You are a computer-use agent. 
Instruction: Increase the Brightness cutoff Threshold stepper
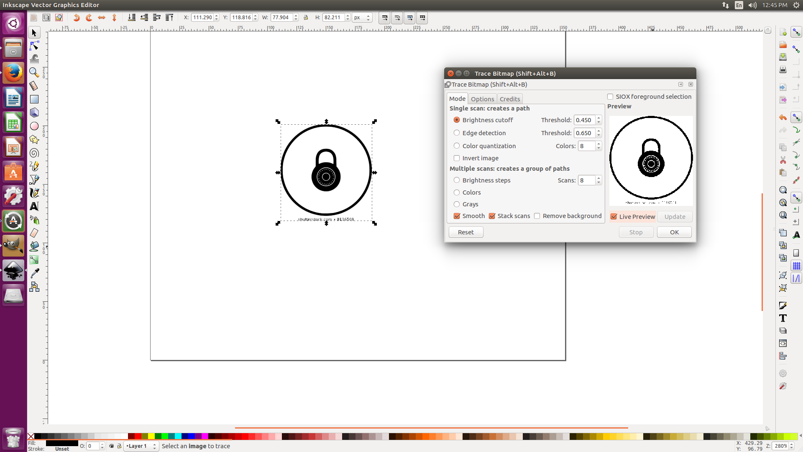tap(599, 118)
